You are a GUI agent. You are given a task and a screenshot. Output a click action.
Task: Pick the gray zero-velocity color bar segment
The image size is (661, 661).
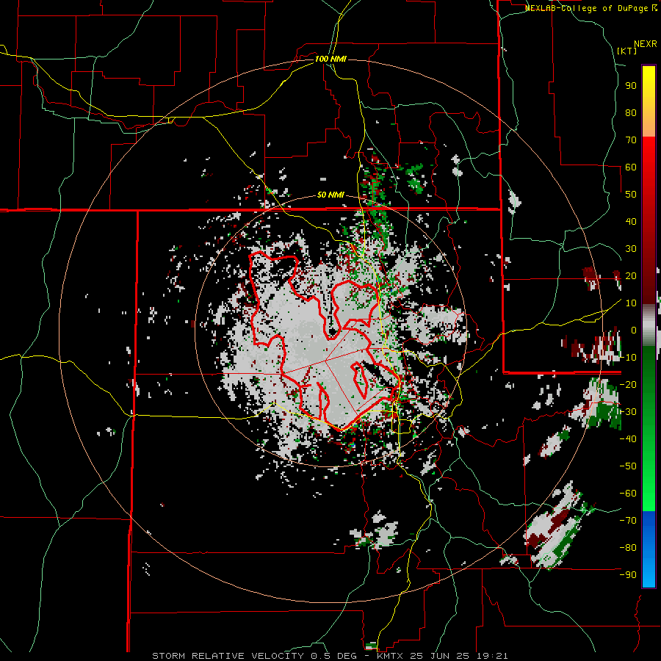[x=649, y=325]
